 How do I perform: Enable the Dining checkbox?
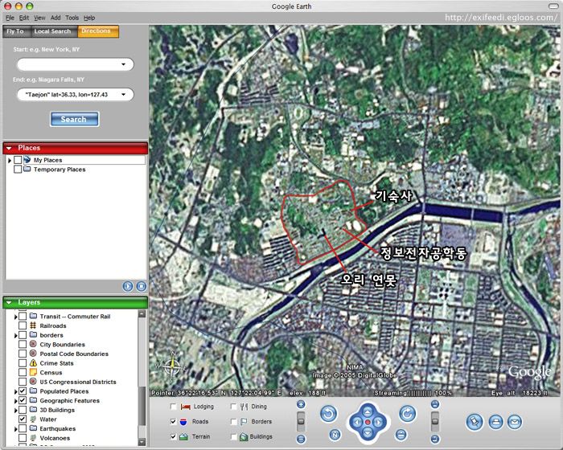(x=233, y=407)
